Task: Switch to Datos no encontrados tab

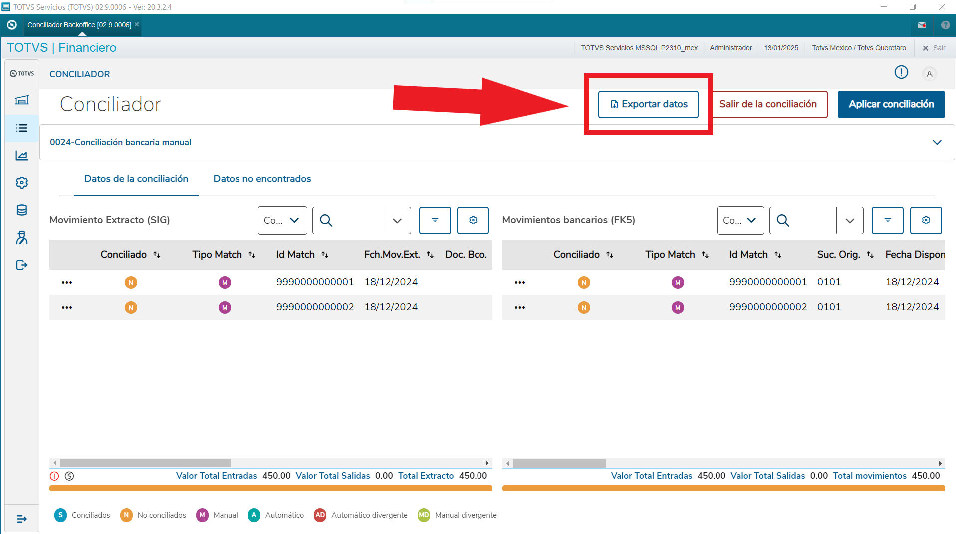Action: (262, 179)
